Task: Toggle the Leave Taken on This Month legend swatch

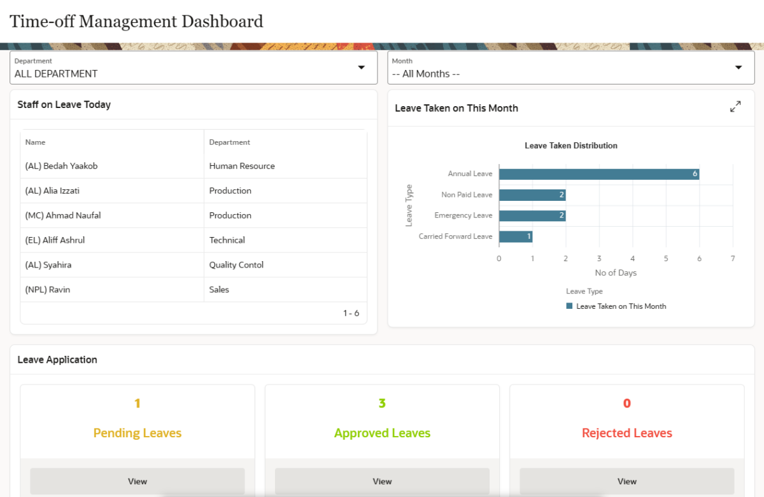Action: [x=570, y=306]
